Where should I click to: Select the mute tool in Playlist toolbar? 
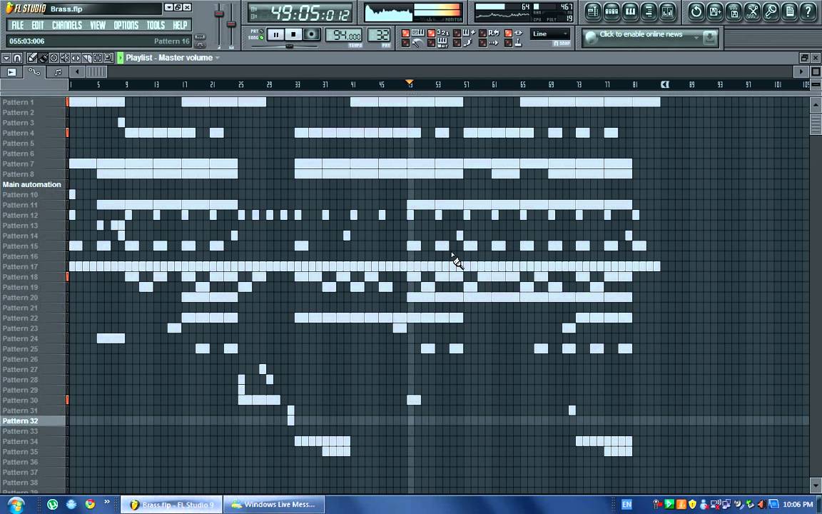click(65, 58)
